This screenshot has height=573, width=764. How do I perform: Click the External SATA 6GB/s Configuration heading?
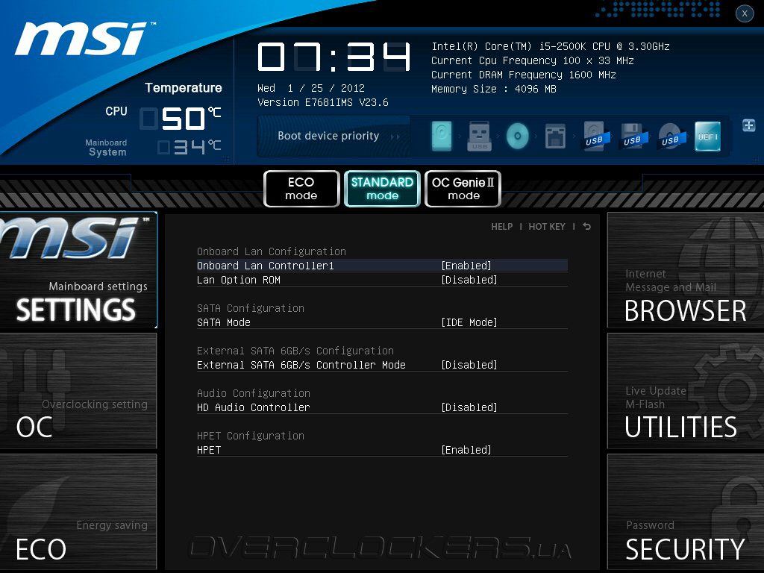point(295,351)
